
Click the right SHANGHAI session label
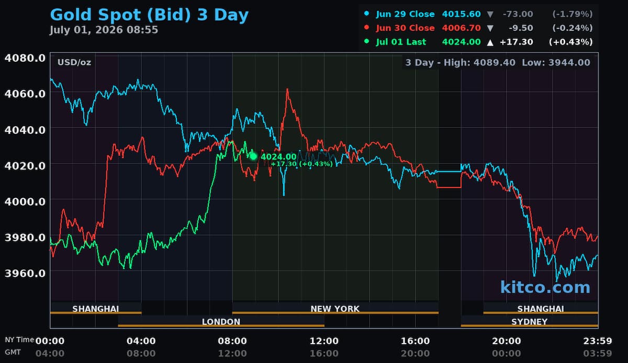tap(541, 309)
